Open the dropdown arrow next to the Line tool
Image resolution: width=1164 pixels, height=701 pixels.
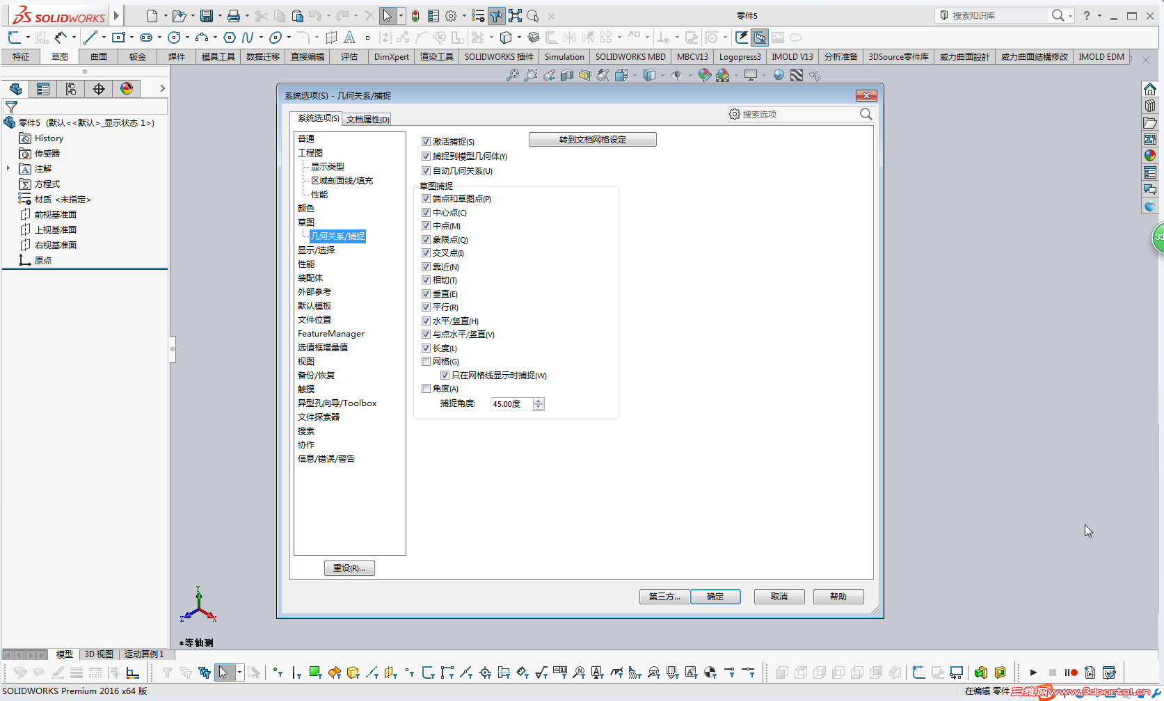(x=104, y=38)
